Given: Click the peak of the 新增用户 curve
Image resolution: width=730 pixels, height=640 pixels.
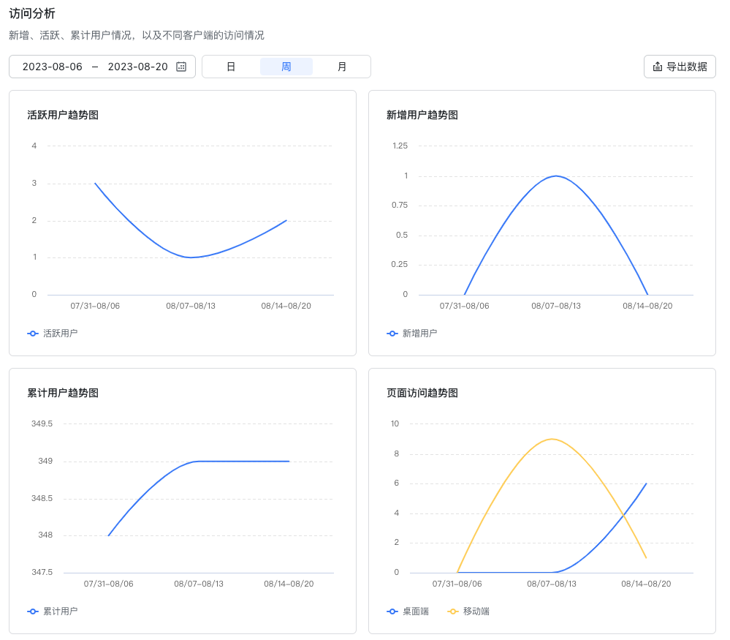Looking at the screenshot, I should [556, 176].
